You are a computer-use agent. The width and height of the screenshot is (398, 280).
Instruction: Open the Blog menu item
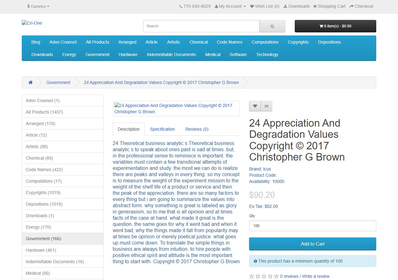pos(36,42)
